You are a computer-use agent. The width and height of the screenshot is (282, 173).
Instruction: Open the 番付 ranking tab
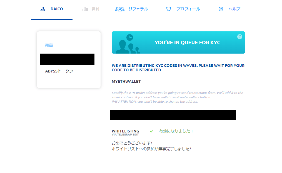point(91,9)
